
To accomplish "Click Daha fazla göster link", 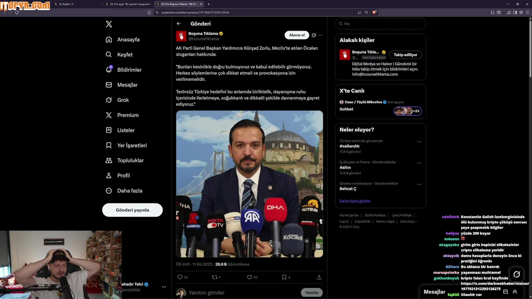I will click(355, 201).
